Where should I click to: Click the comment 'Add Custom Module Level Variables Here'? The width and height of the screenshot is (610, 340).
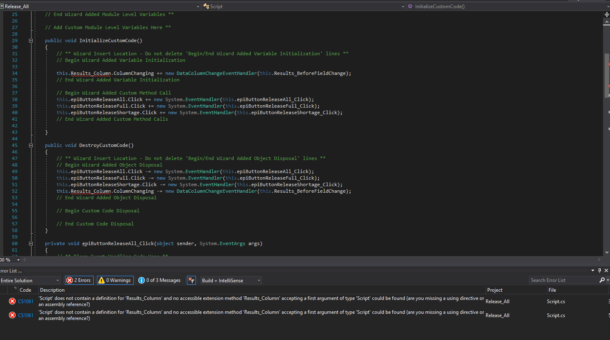coord(108,27)
